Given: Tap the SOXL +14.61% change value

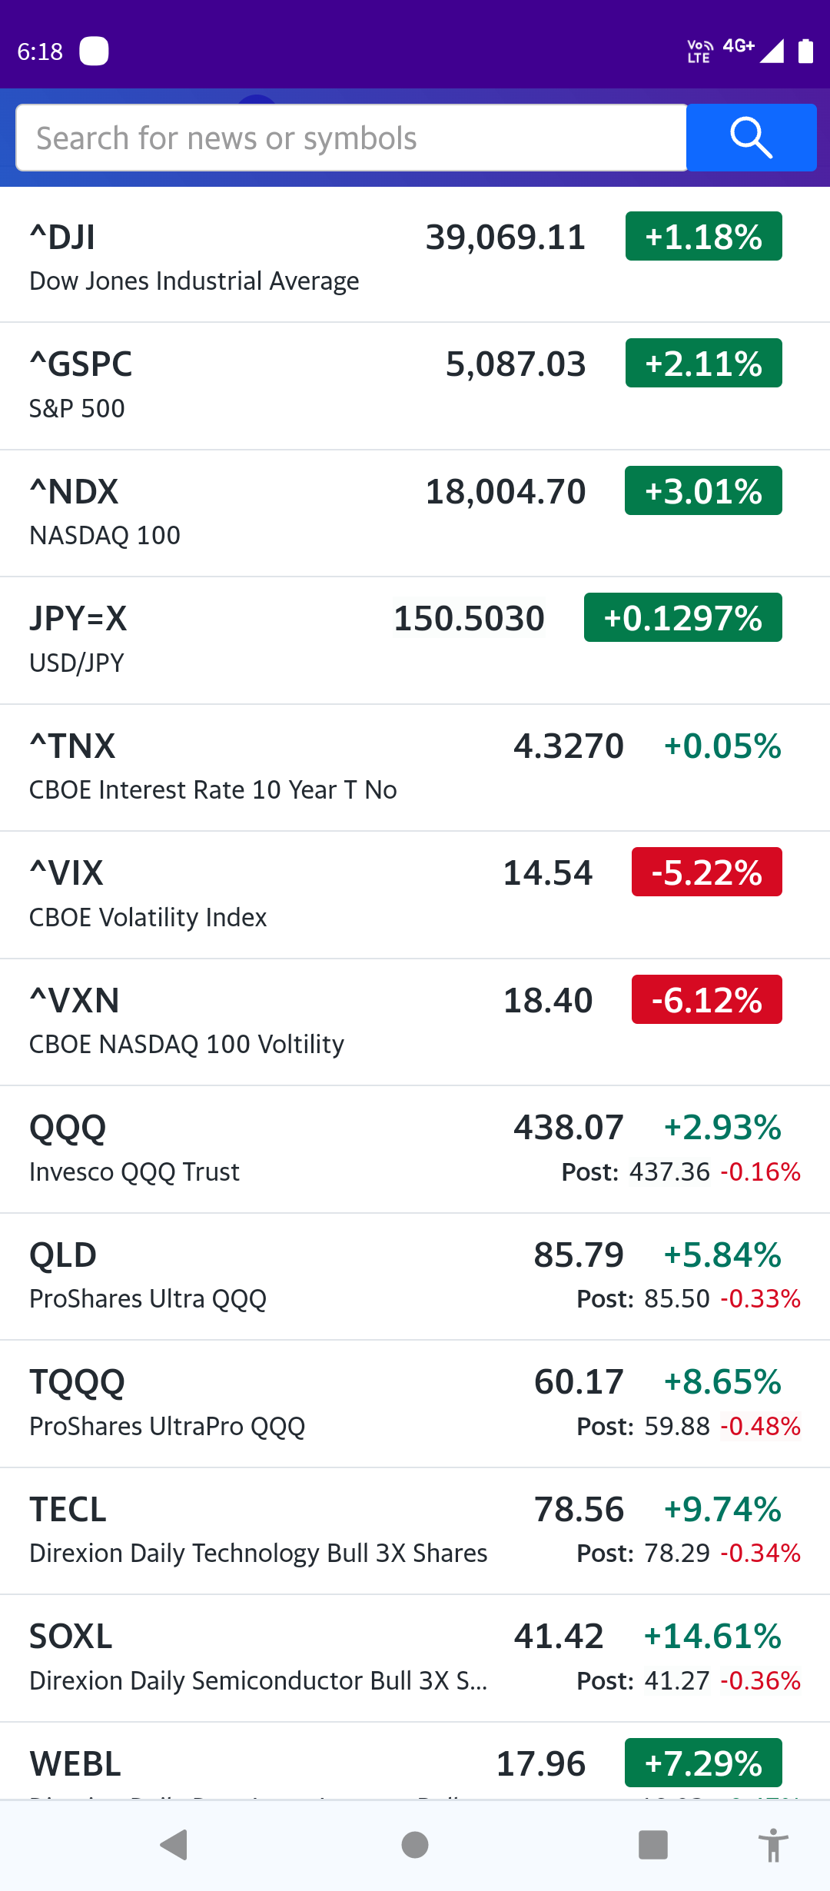Looking at the screenshot, I should (x=712, y=1637).
